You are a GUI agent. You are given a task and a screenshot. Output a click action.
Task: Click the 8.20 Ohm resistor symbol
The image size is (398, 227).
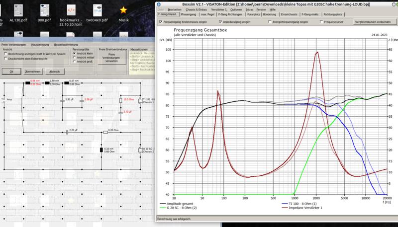point(105,132)
